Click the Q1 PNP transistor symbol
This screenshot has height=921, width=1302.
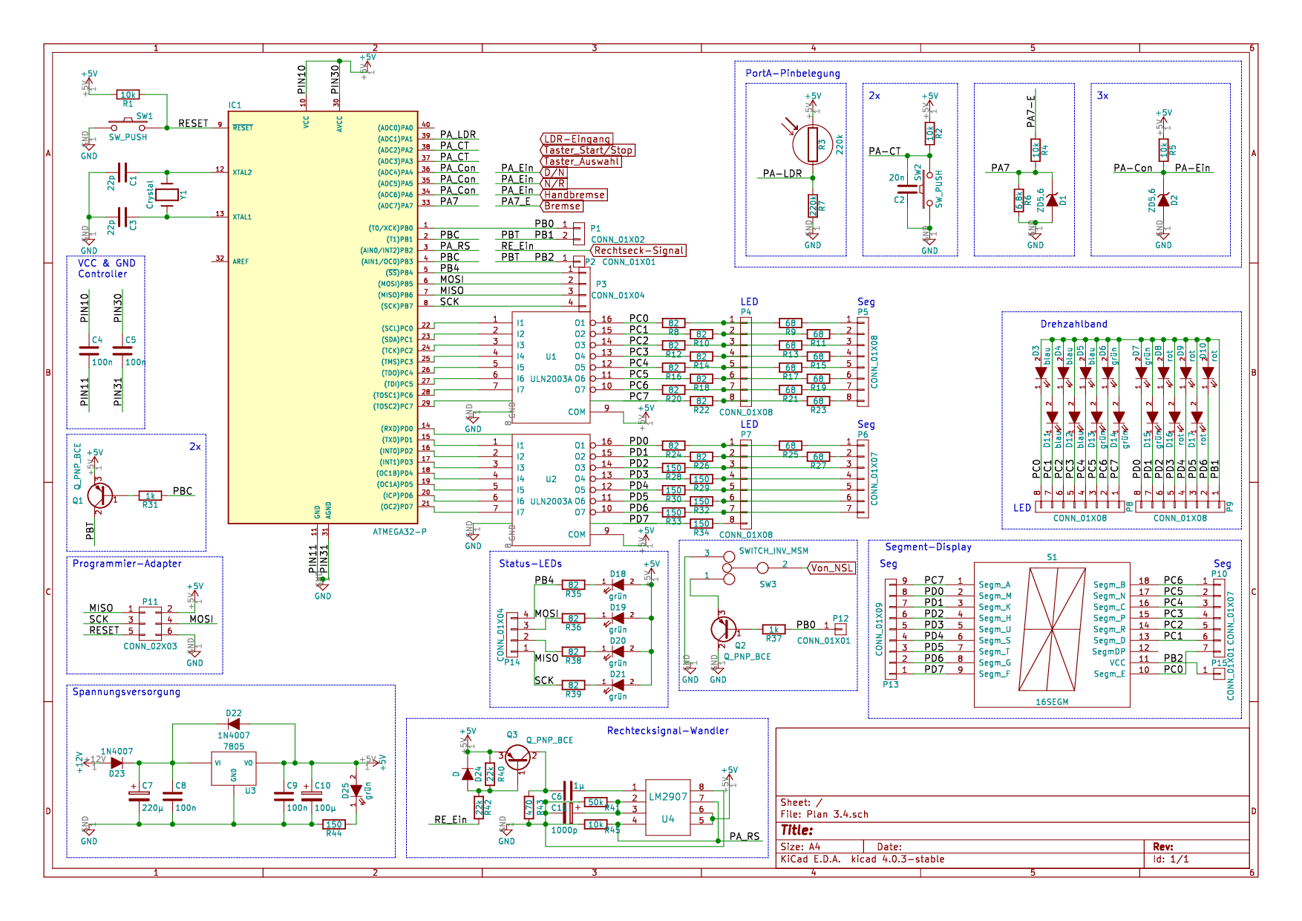(x=99, y=495)
